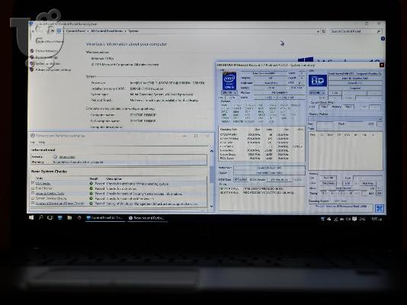Expand the Security Center Tests row

click(x=33, y=194)
